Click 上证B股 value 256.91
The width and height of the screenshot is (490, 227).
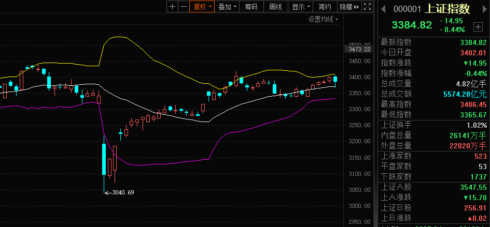[475, 208]
